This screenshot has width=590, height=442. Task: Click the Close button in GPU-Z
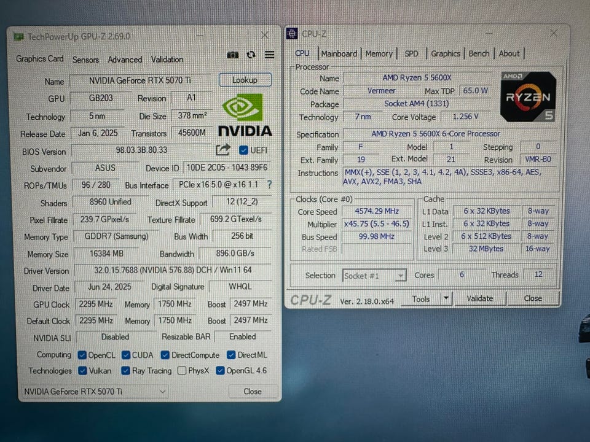(x=253, y=391)
